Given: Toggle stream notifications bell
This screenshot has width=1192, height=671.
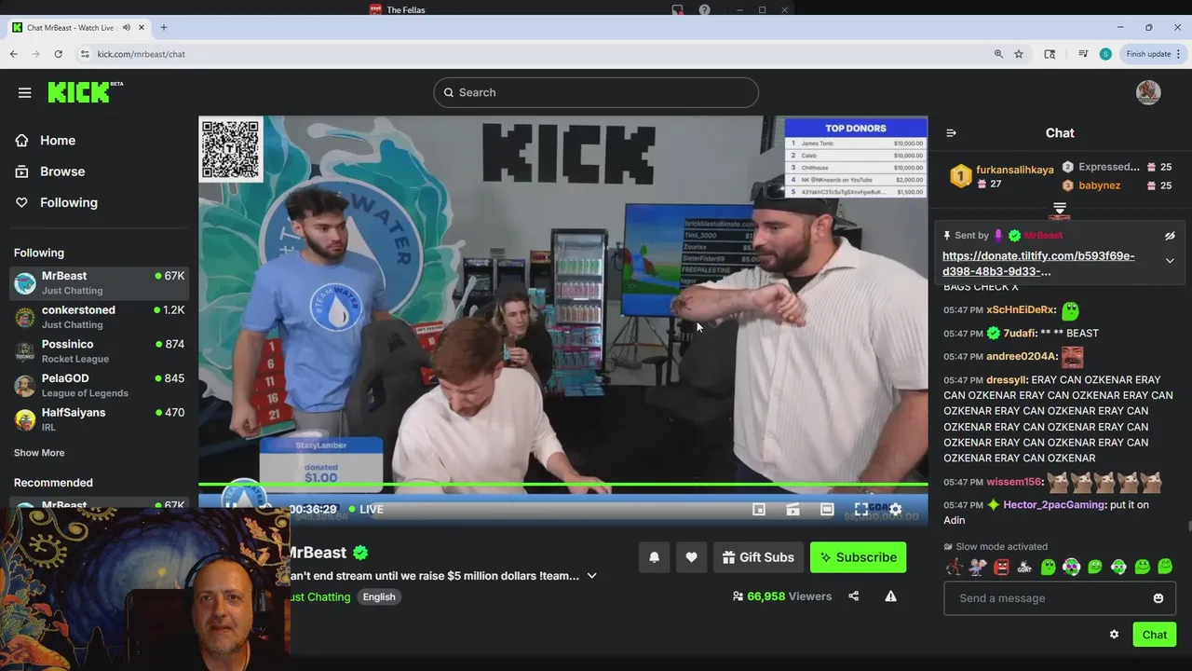Looking at the screenshot, I should [x=654, y=557].
